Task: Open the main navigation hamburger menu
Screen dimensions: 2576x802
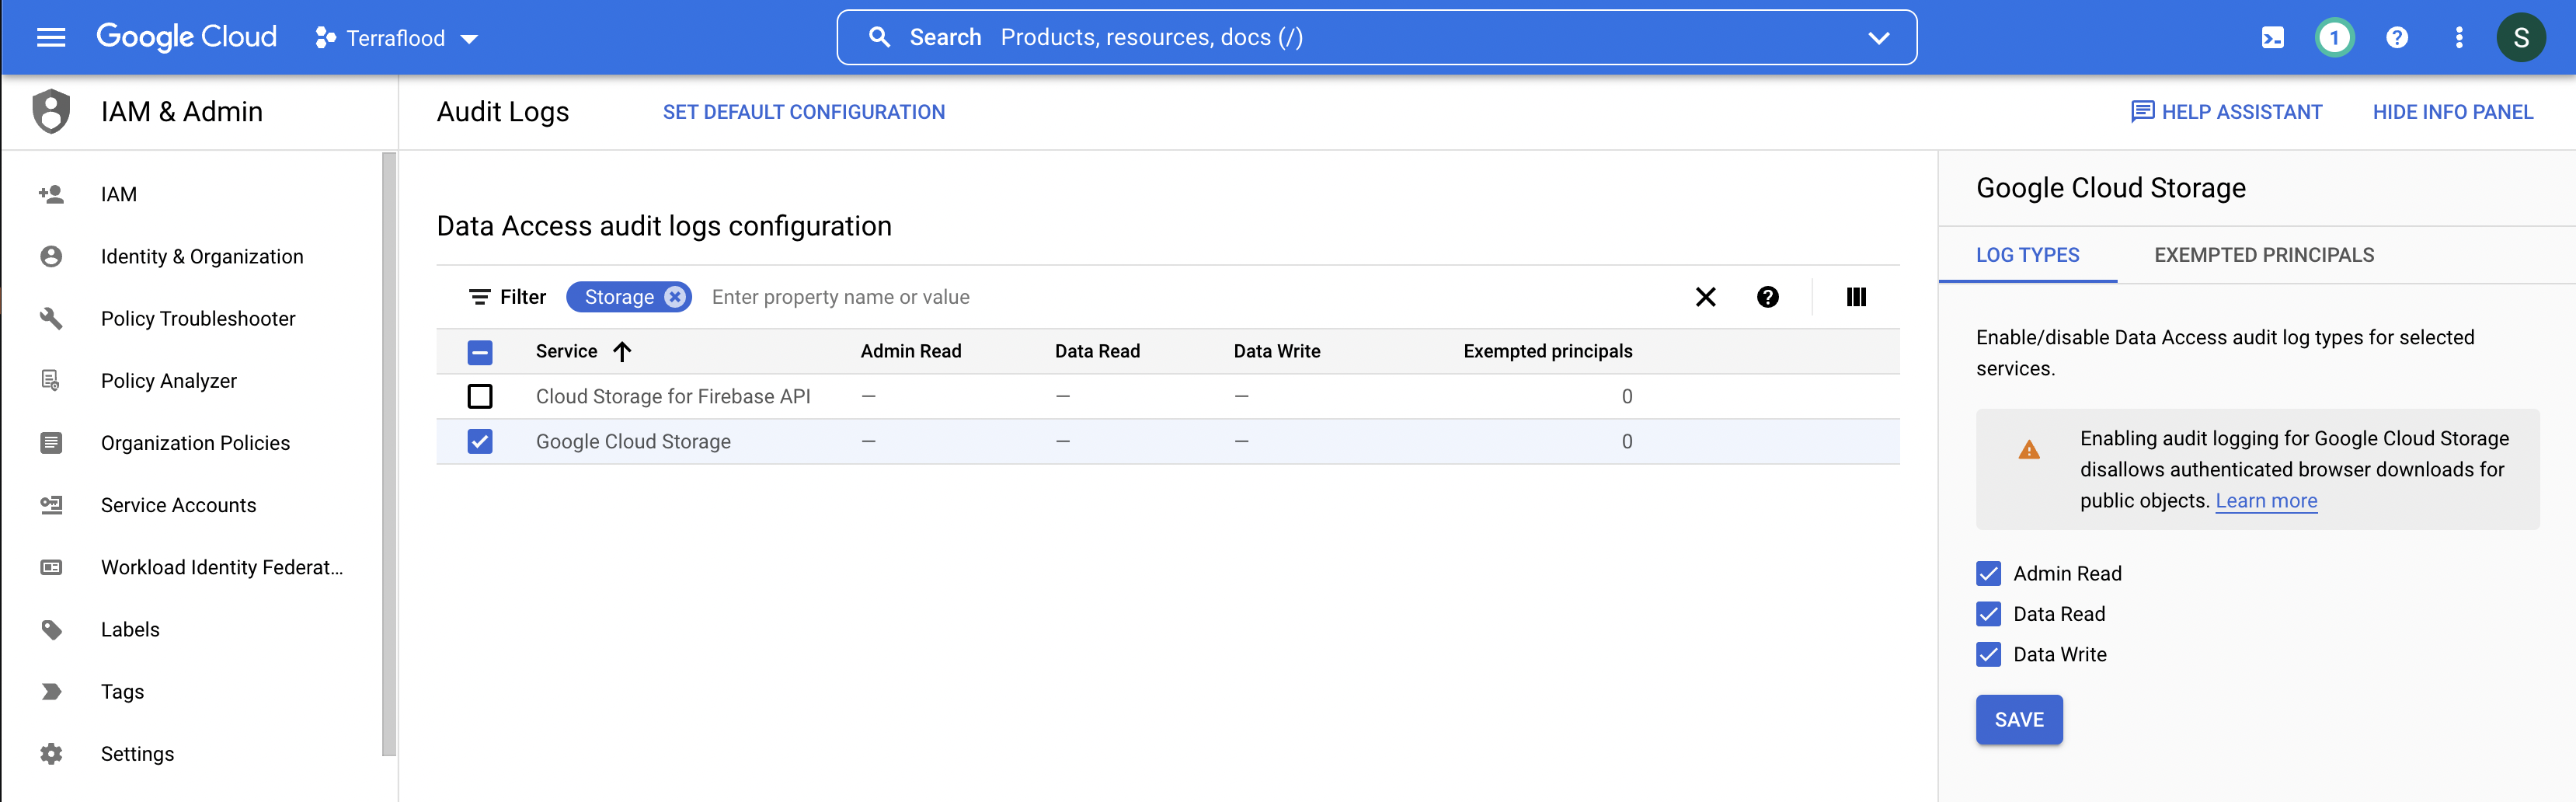Action: [51, 38]
